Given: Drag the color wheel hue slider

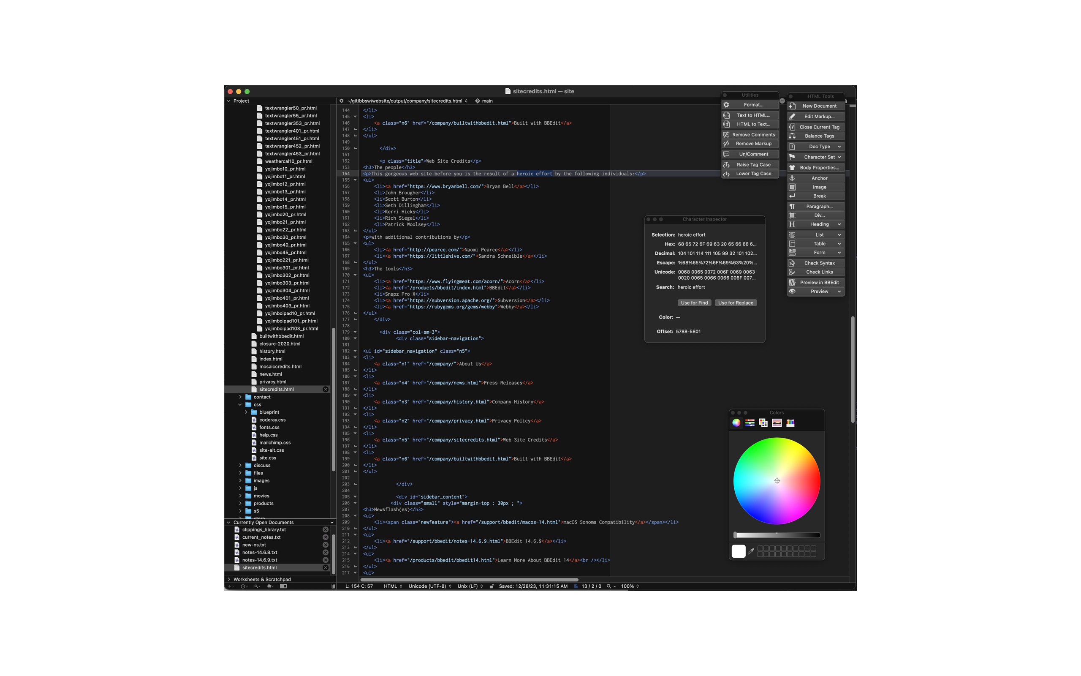Looking at the screenshot, I should [777, 534].
